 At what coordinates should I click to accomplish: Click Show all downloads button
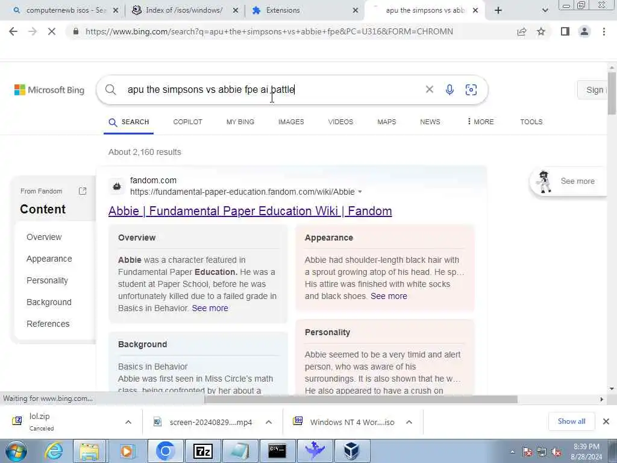571,421
